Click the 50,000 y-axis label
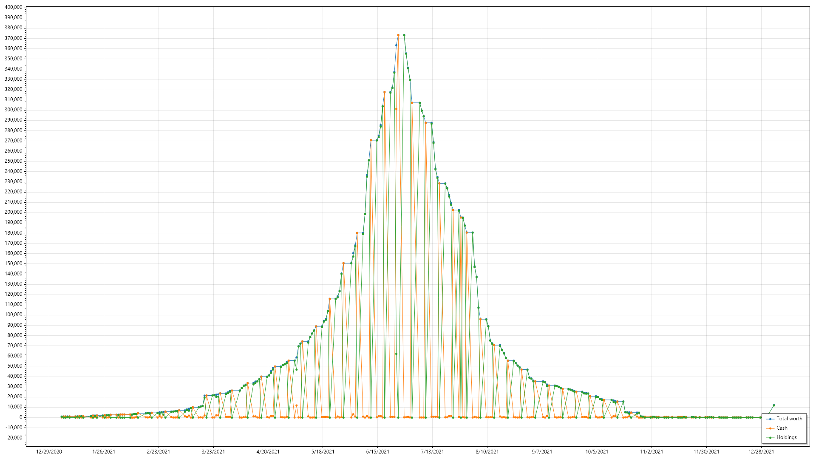 [14, 366]
